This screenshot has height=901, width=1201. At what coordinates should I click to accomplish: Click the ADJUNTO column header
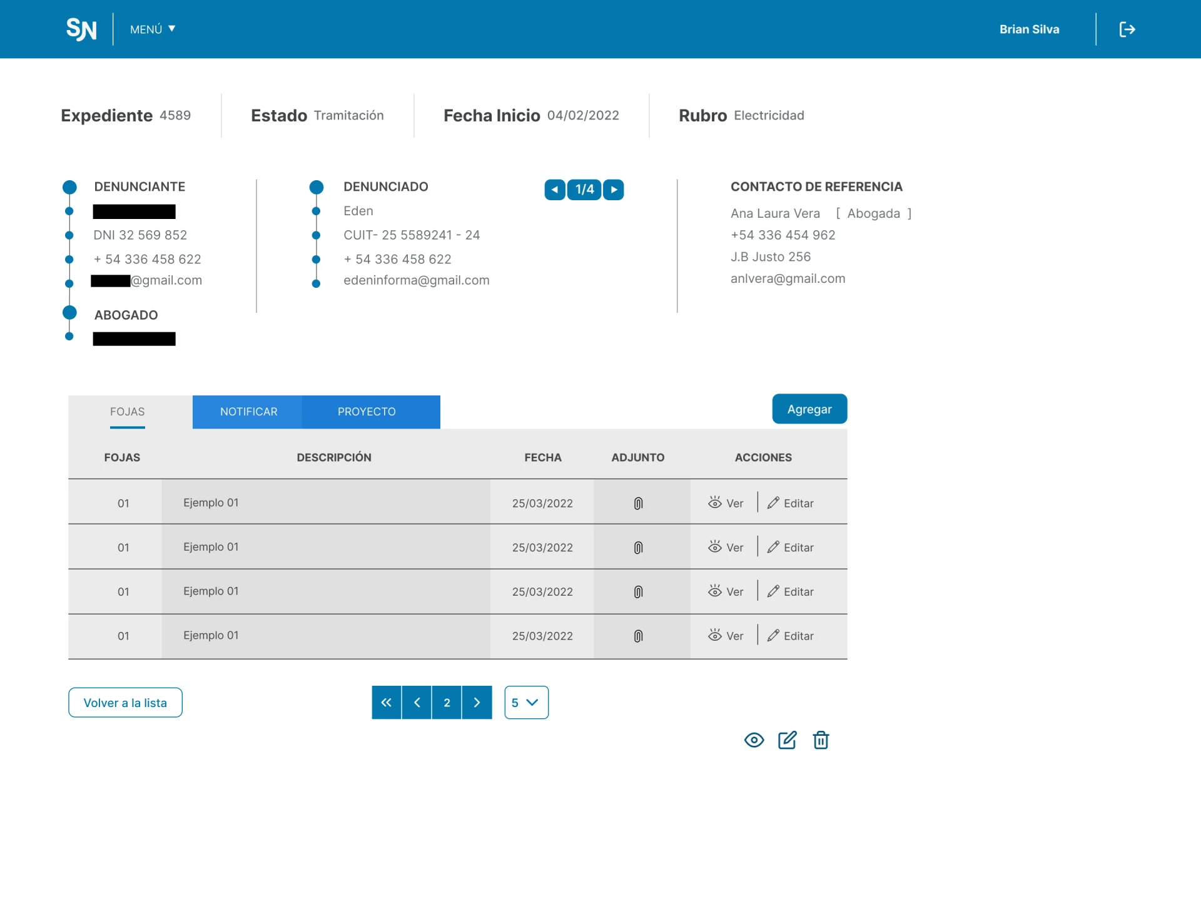(x=638, y=457)
